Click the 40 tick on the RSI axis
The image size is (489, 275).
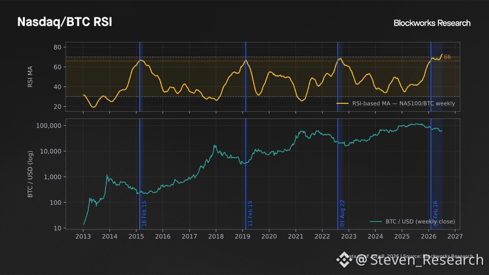tap(58, 87)
